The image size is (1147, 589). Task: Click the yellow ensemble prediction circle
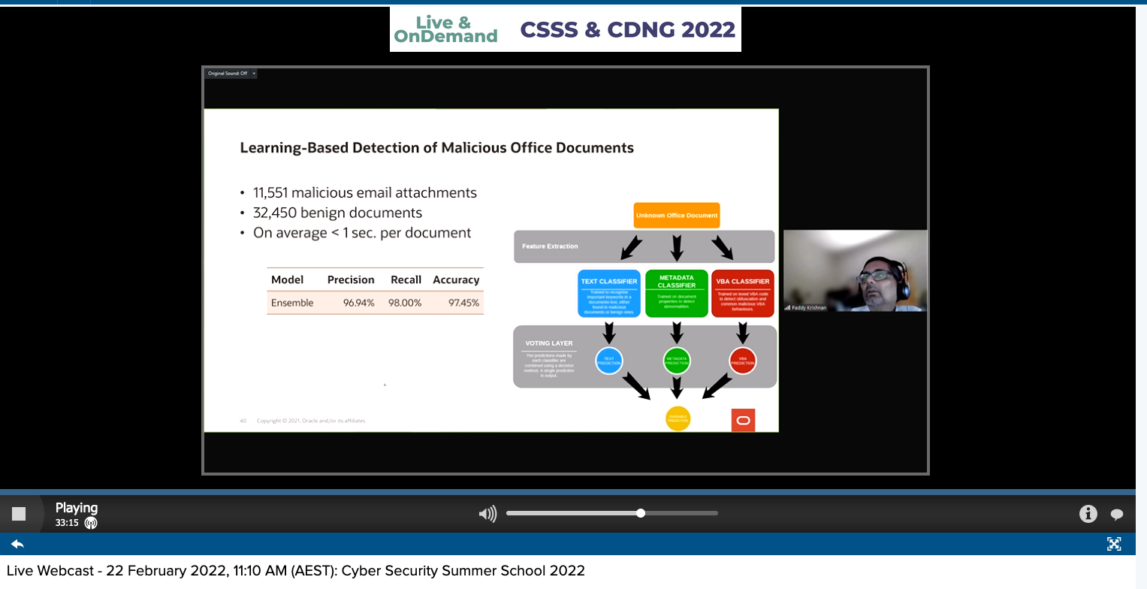click(677, 418)
